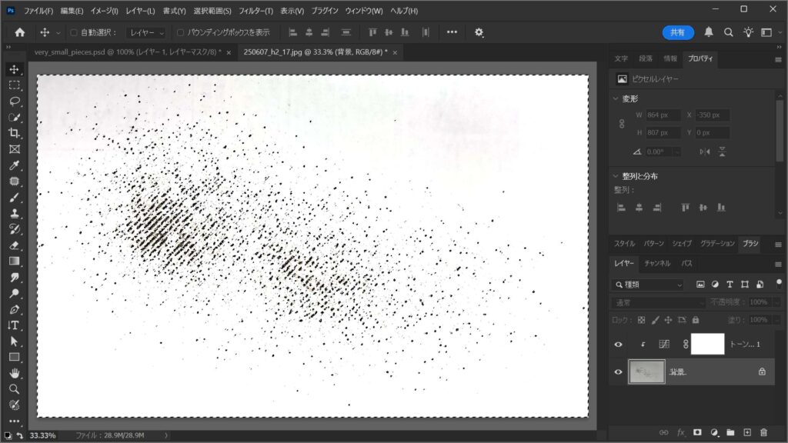788x443 pixels.
Task: Open the レイヤー auto-select target dropdown
Action: pos(145,32)
